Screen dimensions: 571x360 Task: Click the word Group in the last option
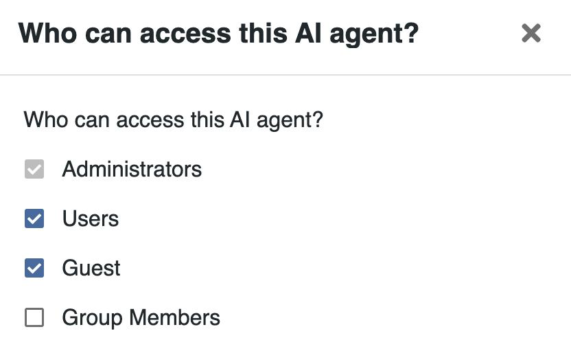92,318
